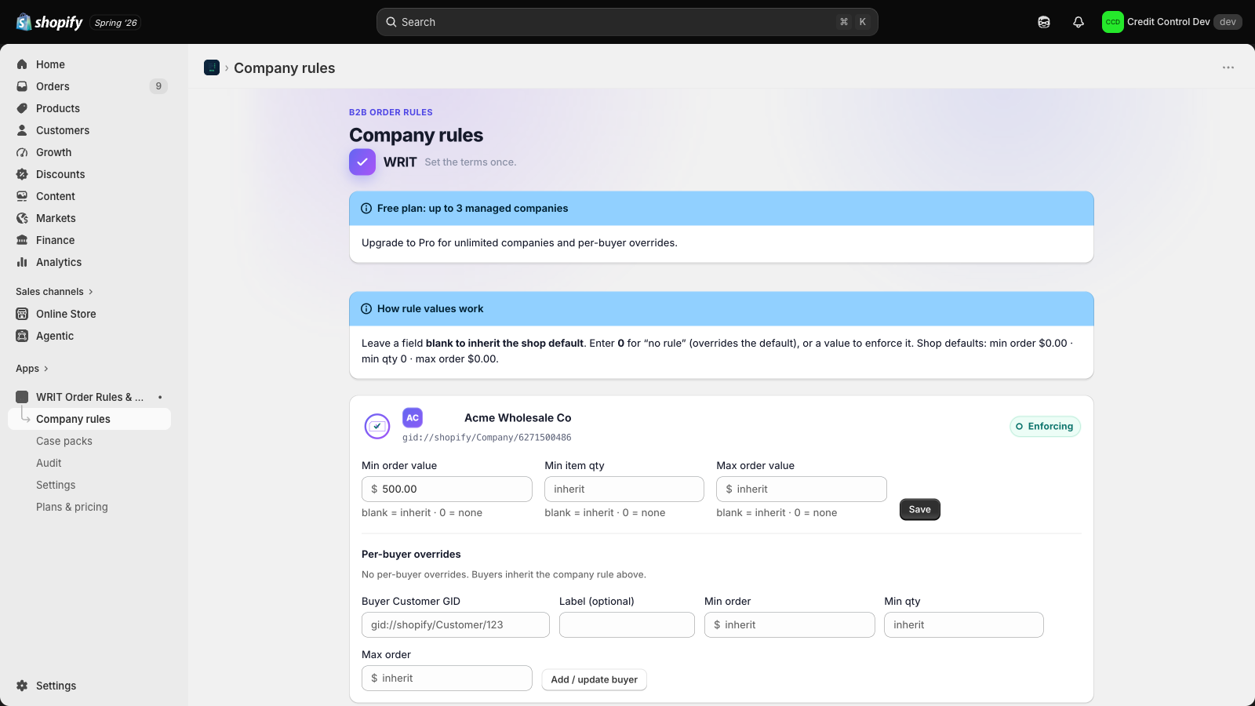Click the circular check icon beside Acme Wholesale

coord(377,426)
